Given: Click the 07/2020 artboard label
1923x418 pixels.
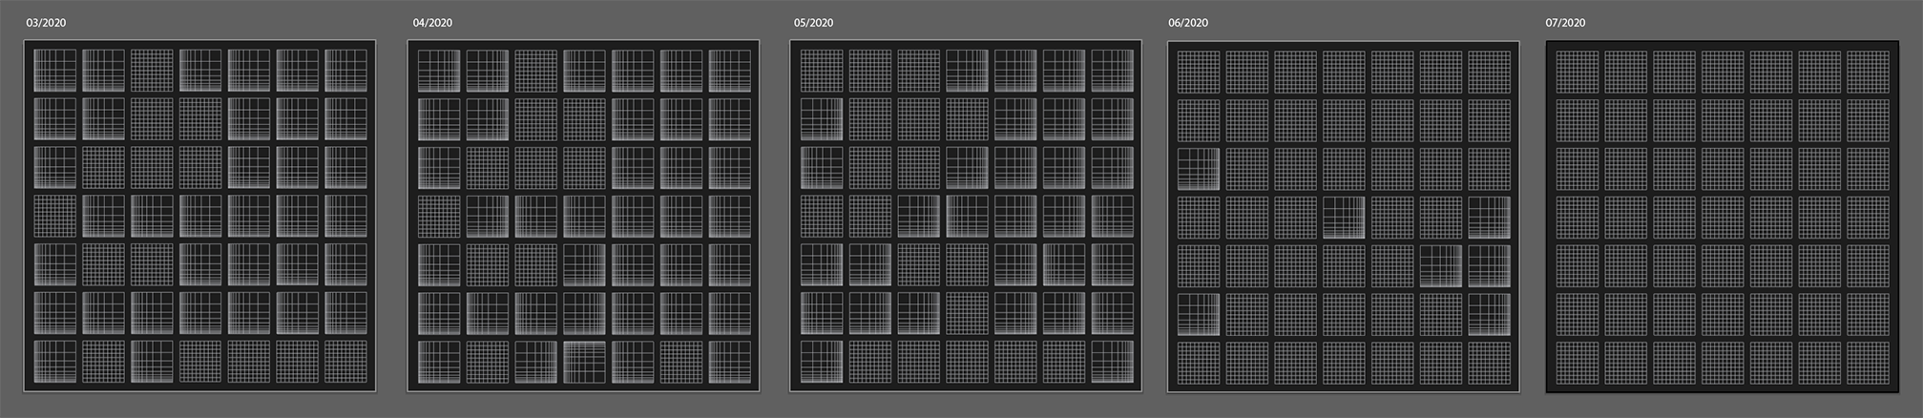Looking at the screenshot, I should point(1565,23).
